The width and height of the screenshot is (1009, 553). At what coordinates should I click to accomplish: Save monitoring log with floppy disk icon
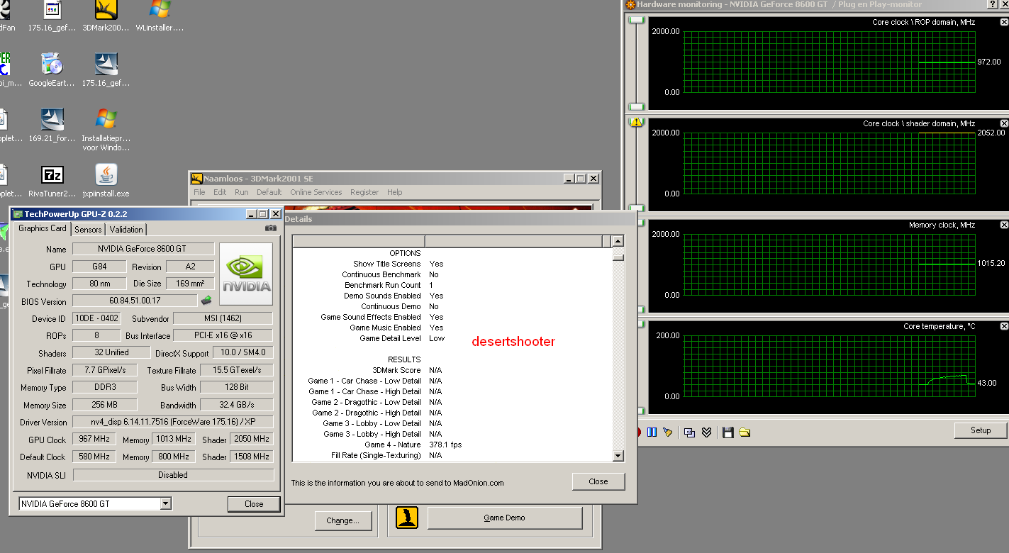pyautogui.click(x=728, y=432)
